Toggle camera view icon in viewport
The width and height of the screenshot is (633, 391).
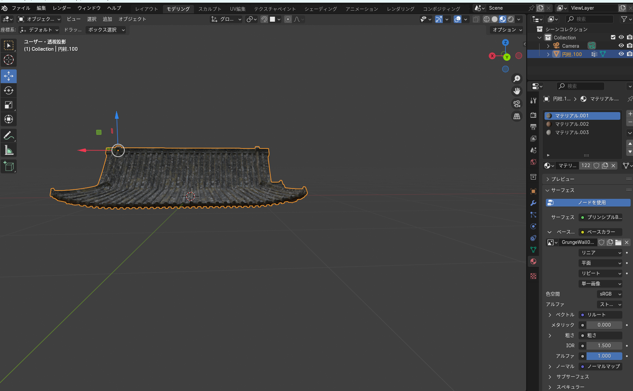coord(517,104)
